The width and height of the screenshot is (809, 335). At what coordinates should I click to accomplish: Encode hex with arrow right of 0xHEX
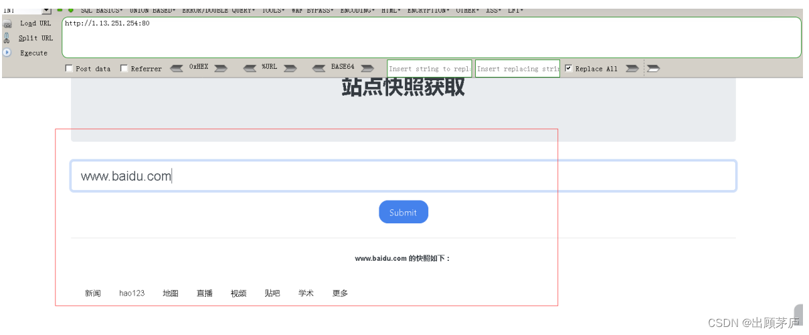(x=221, y=68)
